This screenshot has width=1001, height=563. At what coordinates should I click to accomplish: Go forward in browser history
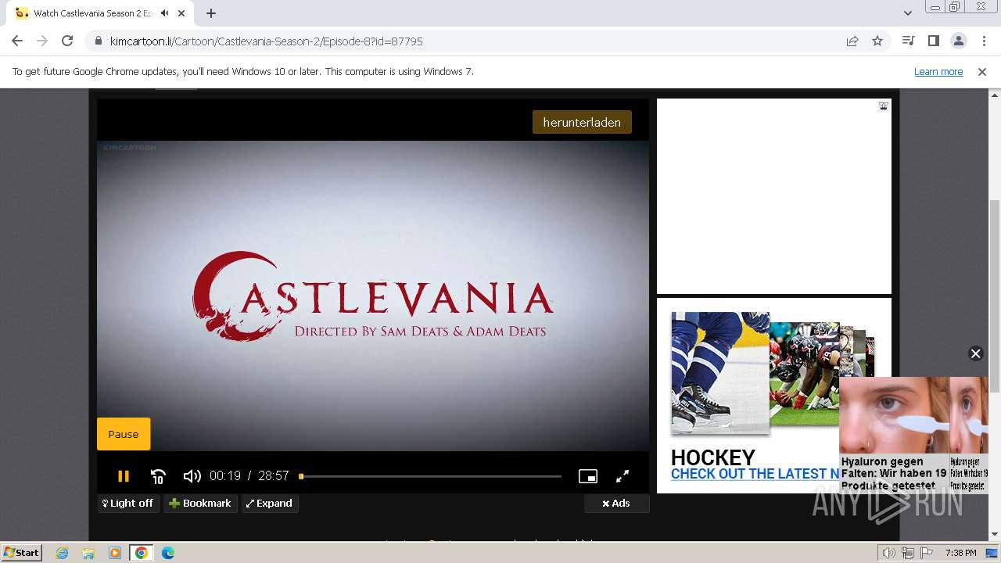point(42,41)
